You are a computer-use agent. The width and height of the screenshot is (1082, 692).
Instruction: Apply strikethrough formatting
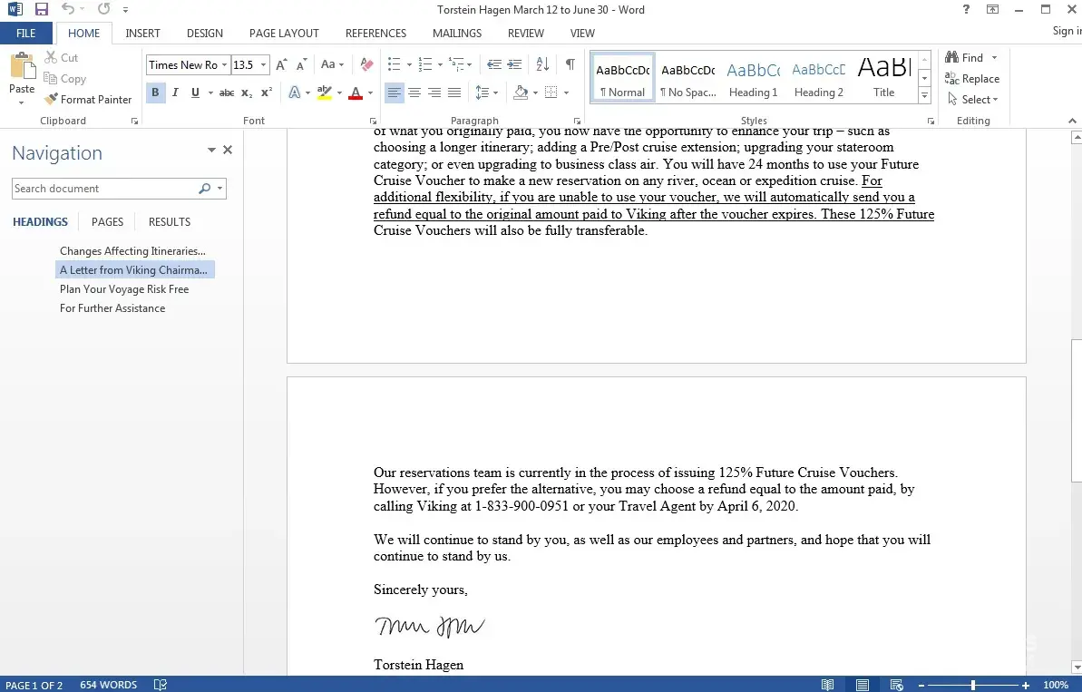(227, 93)
